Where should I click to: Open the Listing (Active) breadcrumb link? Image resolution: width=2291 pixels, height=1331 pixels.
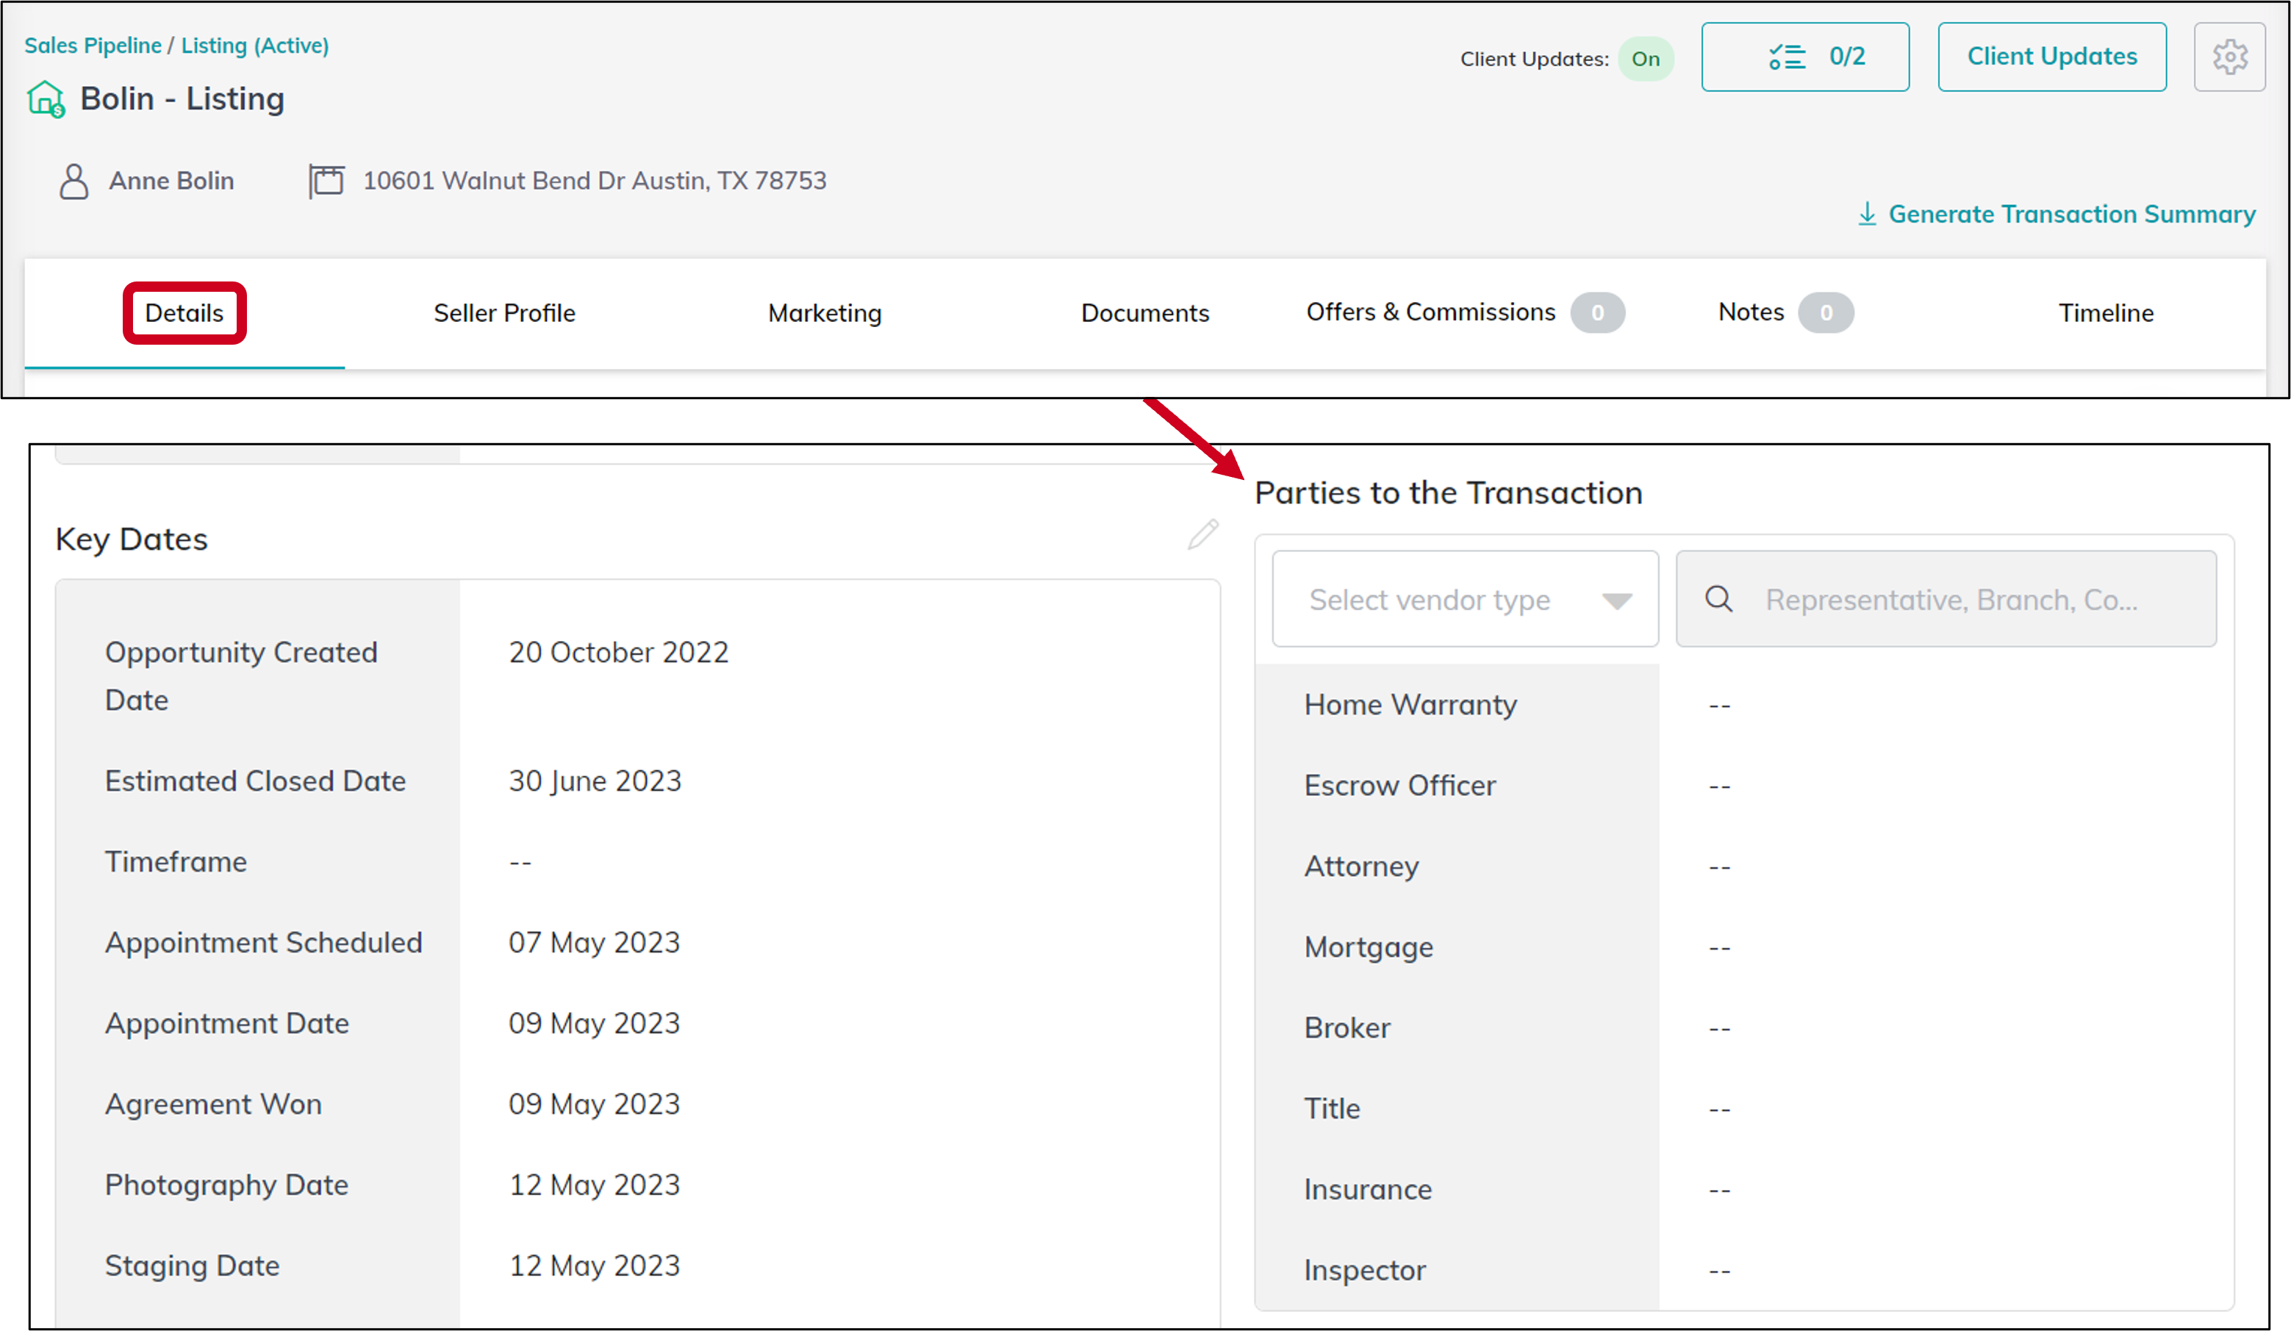[254, 46]
